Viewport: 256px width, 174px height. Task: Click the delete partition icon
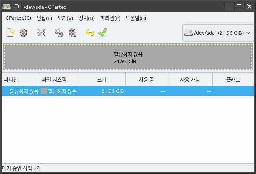[x=24, y=33]
